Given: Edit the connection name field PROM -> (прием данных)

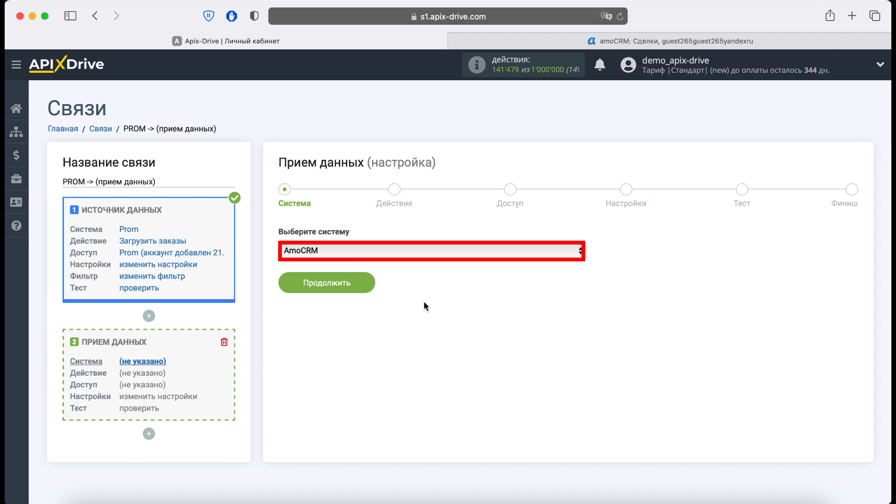Looking at the screenshot, I should 149,182.
